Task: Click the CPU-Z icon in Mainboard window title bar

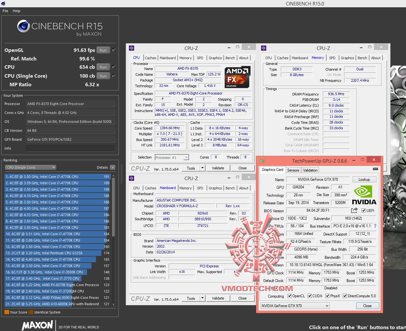Action: [132, 178]
